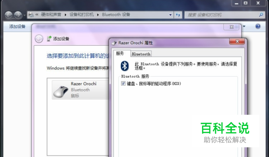Click the magnifier search icon
The height and width of the screenshot is (157, 269).
click(261, 15)
